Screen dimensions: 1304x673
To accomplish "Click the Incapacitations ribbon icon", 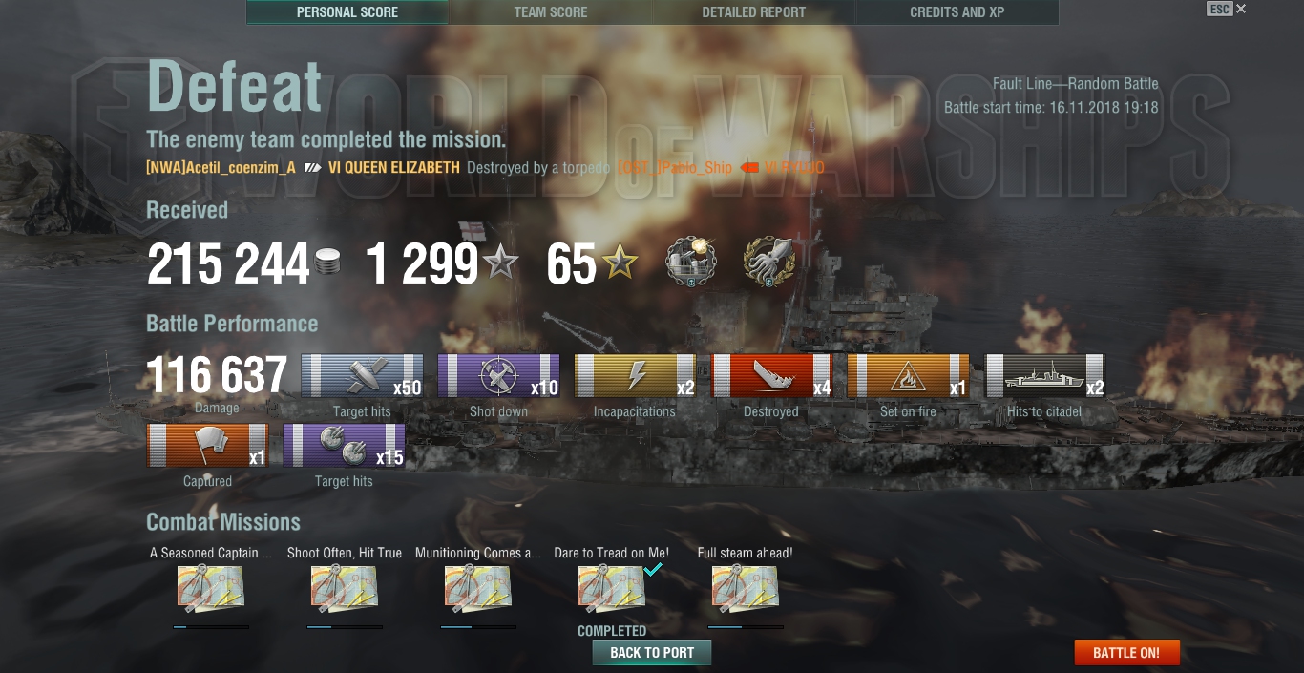I will coord(635,375).
